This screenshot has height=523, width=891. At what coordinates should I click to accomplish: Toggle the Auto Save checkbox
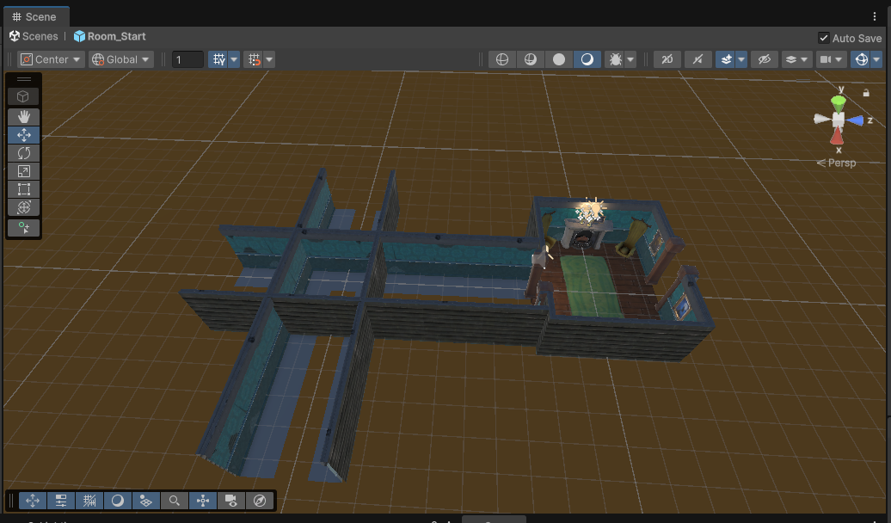[823, 38]
